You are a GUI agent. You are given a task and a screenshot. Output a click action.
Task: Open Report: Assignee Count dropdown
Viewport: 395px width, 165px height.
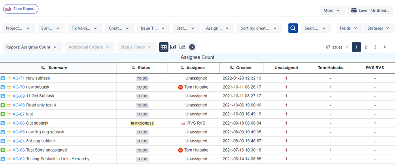coord(32,47)
